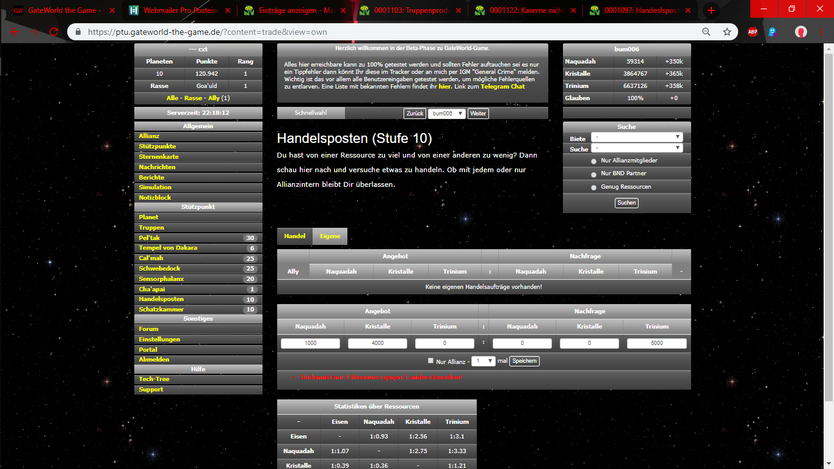Open the Chrome three-dot menu
Viewport: 834px width, 469px height.
click(x=821, y=32)
